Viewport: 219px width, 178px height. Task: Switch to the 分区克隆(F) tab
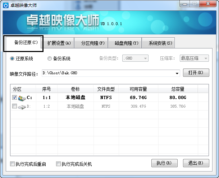[x=92, y=43]
